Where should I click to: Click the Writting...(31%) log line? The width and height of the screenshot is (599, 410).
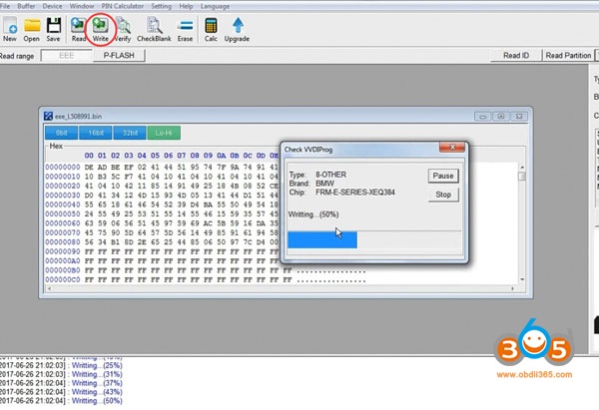[97, 374]
